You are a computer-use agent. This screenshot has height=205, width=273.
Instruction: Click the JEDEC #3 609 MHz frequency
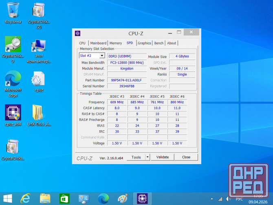(x=117, y=102)
